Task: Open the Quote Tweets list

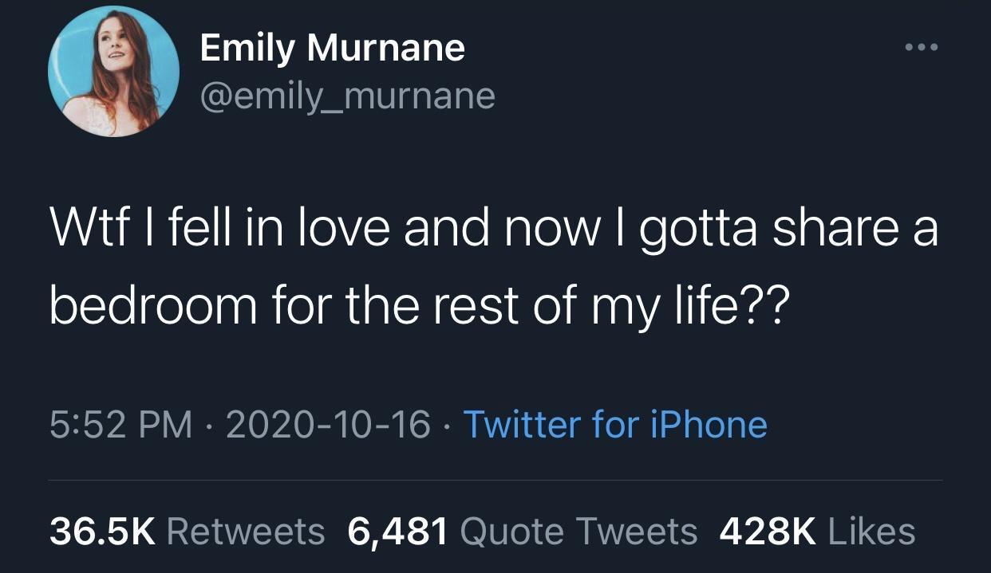Action: (578, 532)
